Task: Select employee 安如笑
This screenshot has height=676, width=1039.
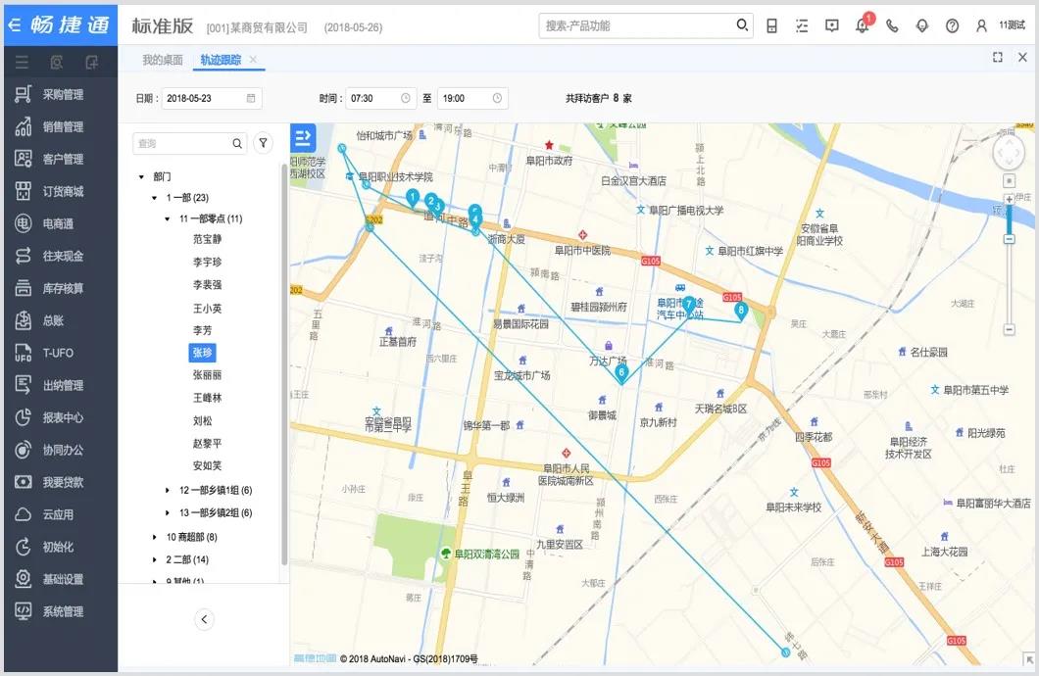Action: point(208,465)
